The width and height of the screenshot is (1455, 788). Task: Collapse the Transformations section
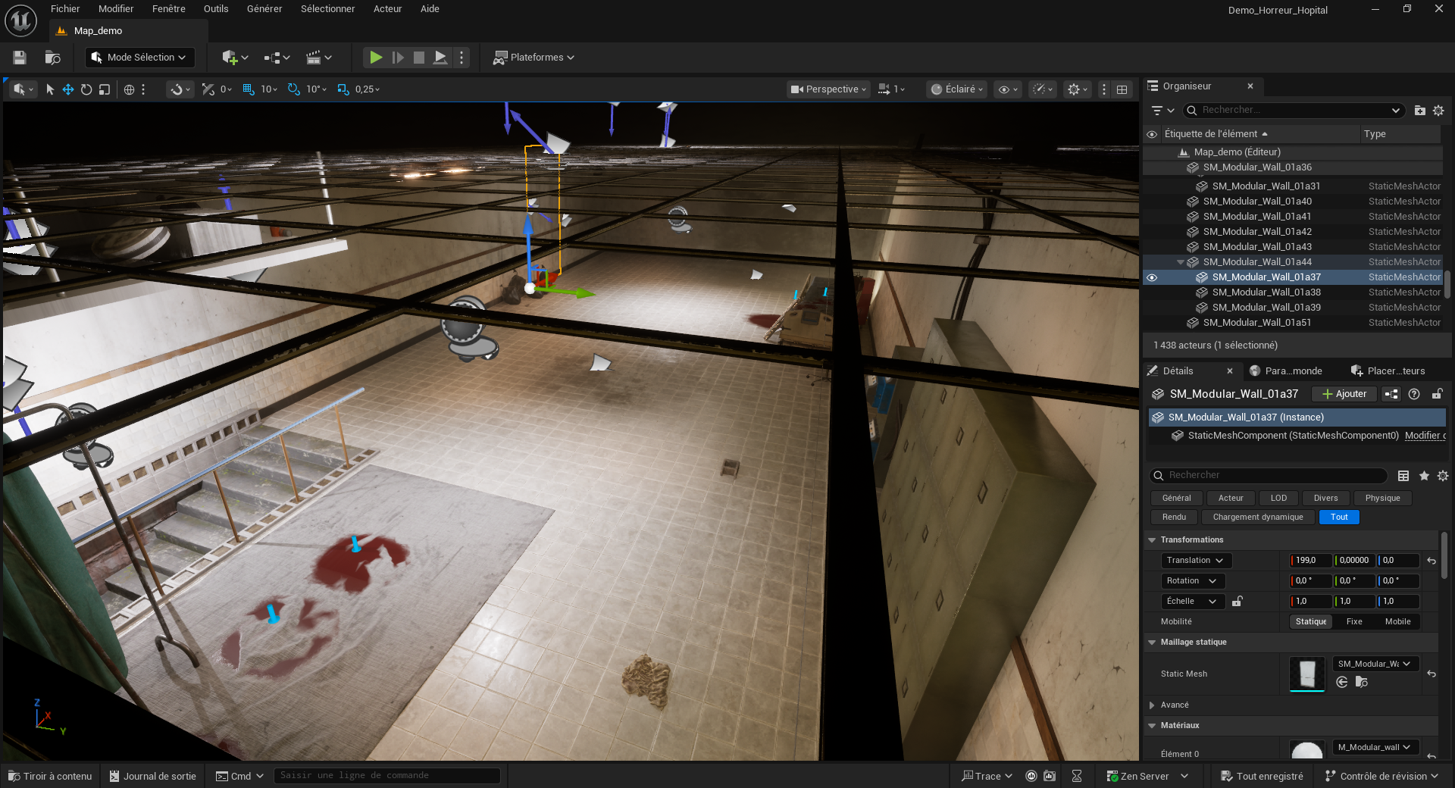point(1152,540)
